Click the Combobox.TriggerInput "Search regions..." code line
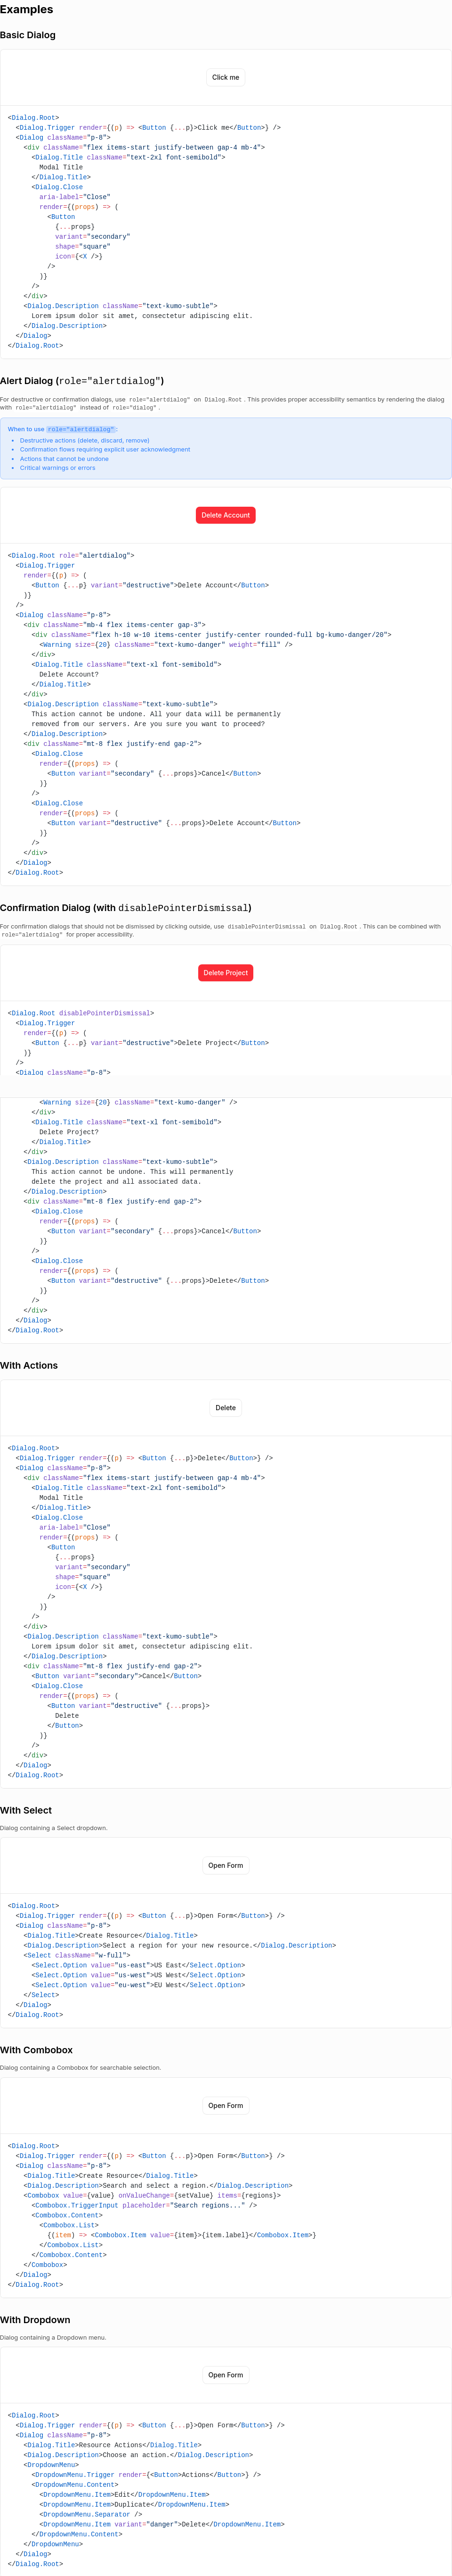The width and height of the screenshot is (452, 2576). (x=144, y=2205)
